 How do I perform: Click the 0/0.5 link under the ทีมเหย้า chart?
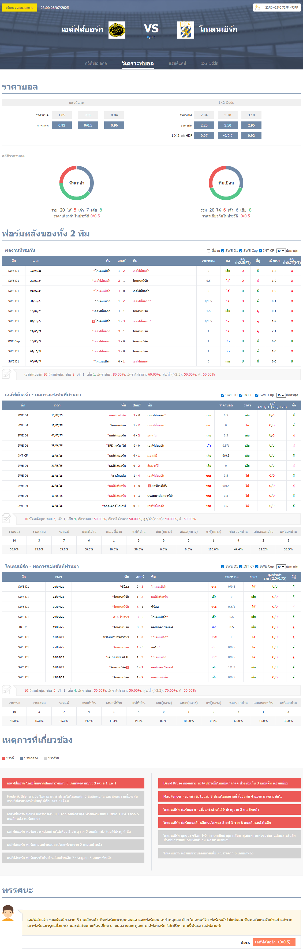coord(95,216)
